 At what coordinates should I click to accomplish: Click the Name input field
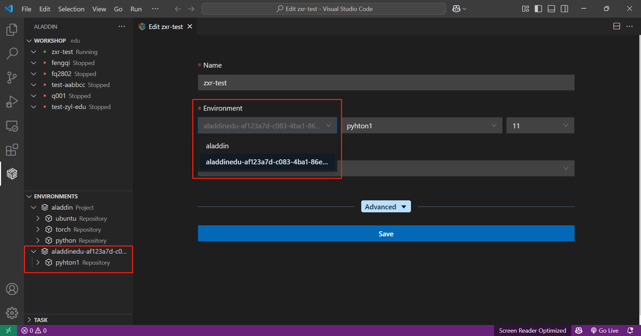tap(386, 83)
